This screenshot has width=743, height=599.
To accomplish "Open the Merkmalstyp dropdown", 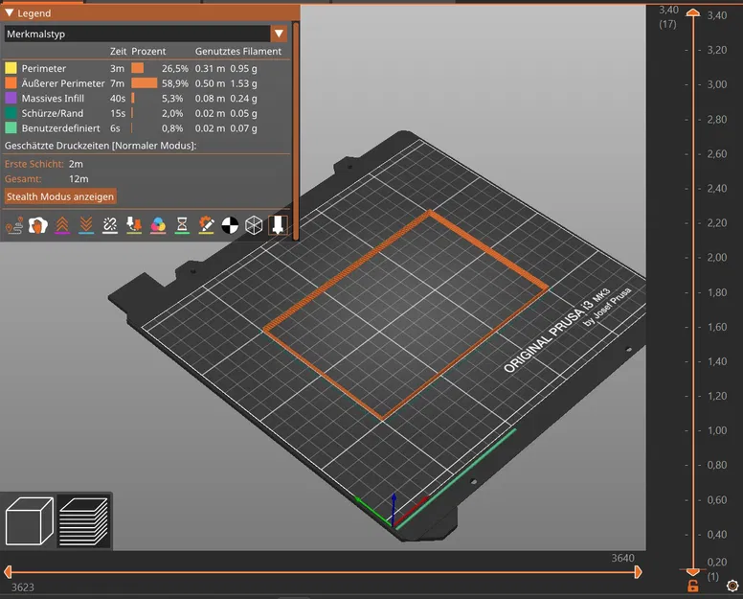I will 279,34.
